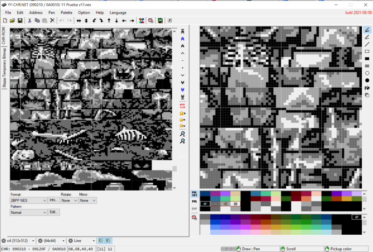Save the ROM with the floppy disk icon
Image resolution: width=373 pixels, height=252 pixels.
[20, 21]
